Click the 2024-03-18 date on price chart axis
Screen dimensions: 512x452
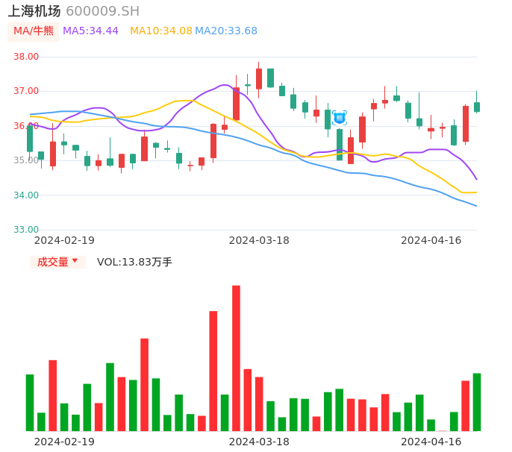pyautogui.click(x=259, y=240)
